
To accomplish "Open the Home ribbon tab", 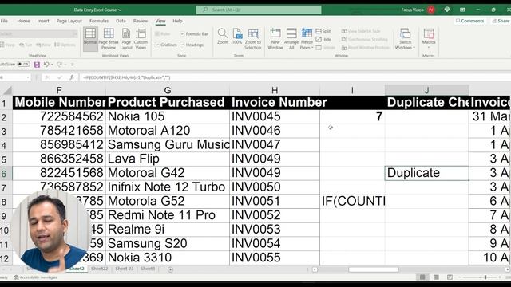I will (x=23, y=21).
